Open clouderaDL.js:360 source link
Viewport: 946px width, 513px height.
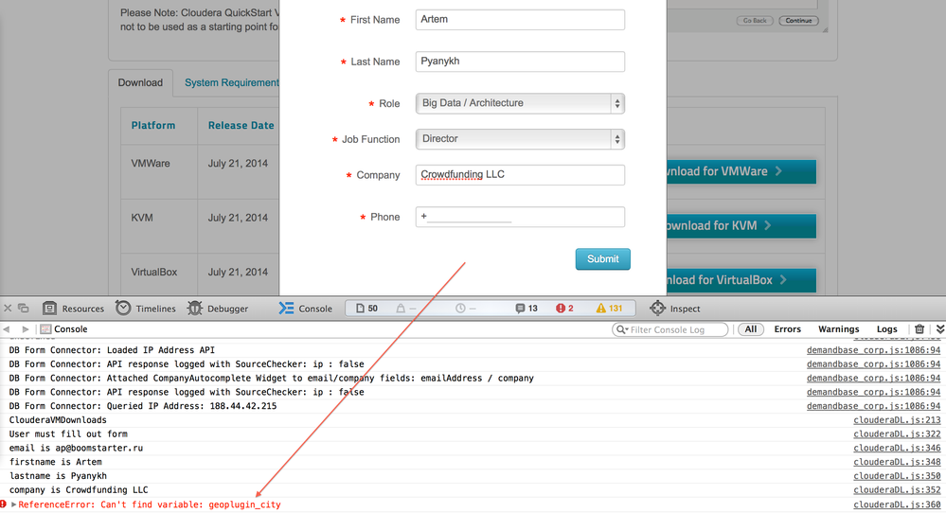(x=897, y=504)
